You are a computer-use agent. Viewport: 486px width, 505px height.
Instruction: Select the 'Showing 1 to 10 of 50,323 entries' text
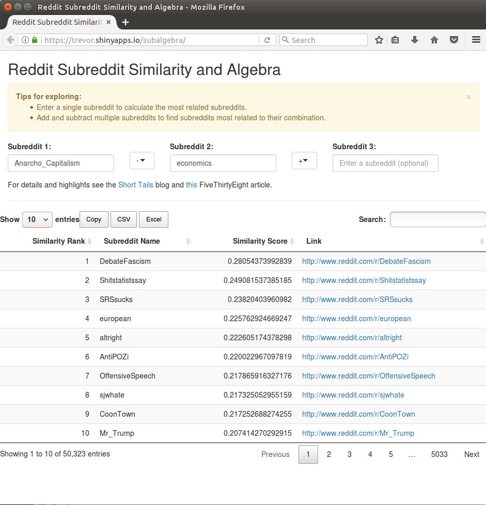point(55,454)
